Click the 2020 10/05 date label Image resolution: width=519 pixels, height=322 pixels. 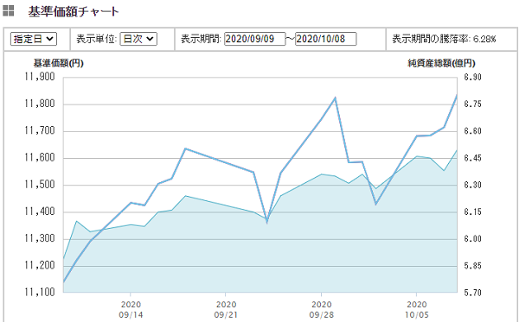pos(417,309)
